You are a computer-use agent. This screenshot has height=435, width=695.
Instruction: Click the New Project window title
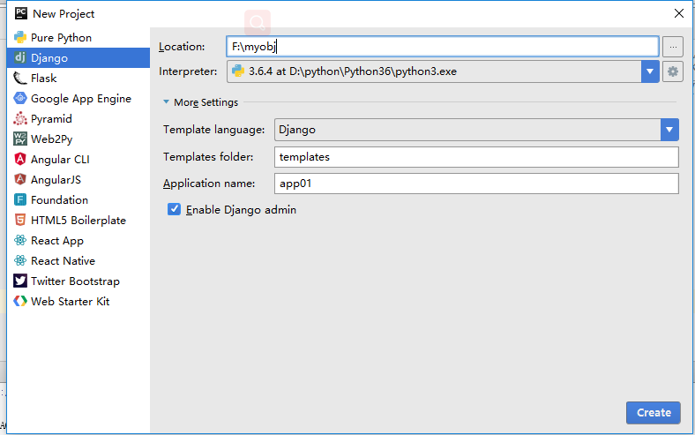64,14
